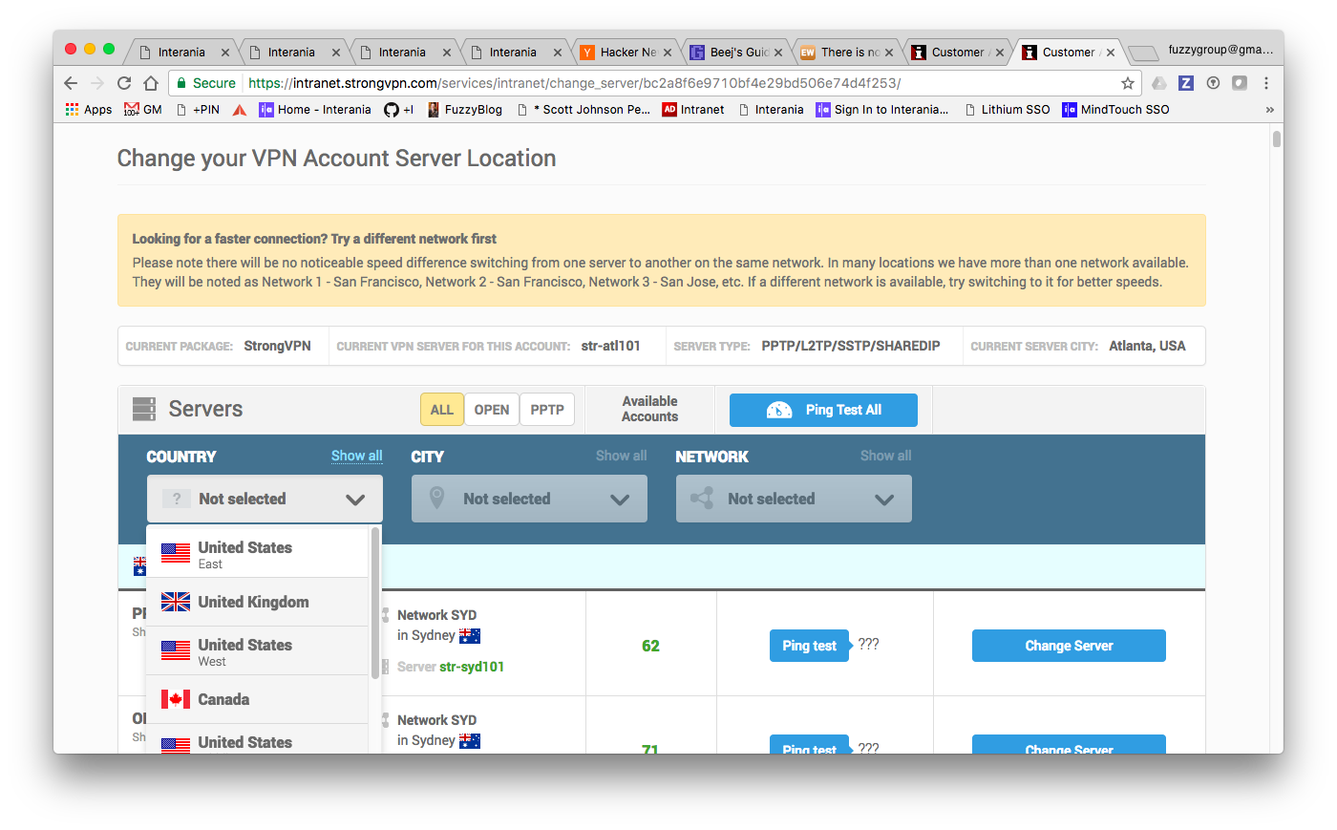The height and width of the screenshot is (830, 1337).
Task: Click Show all link under Country
Action: pyautogui.click(x=356, y=456)
